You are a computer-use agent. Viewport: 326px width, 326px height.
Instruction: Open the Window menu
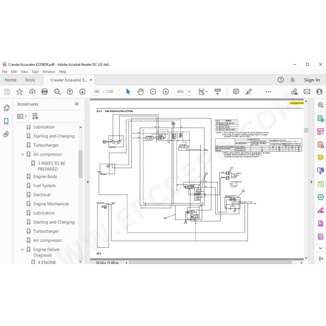coord(48,72)
